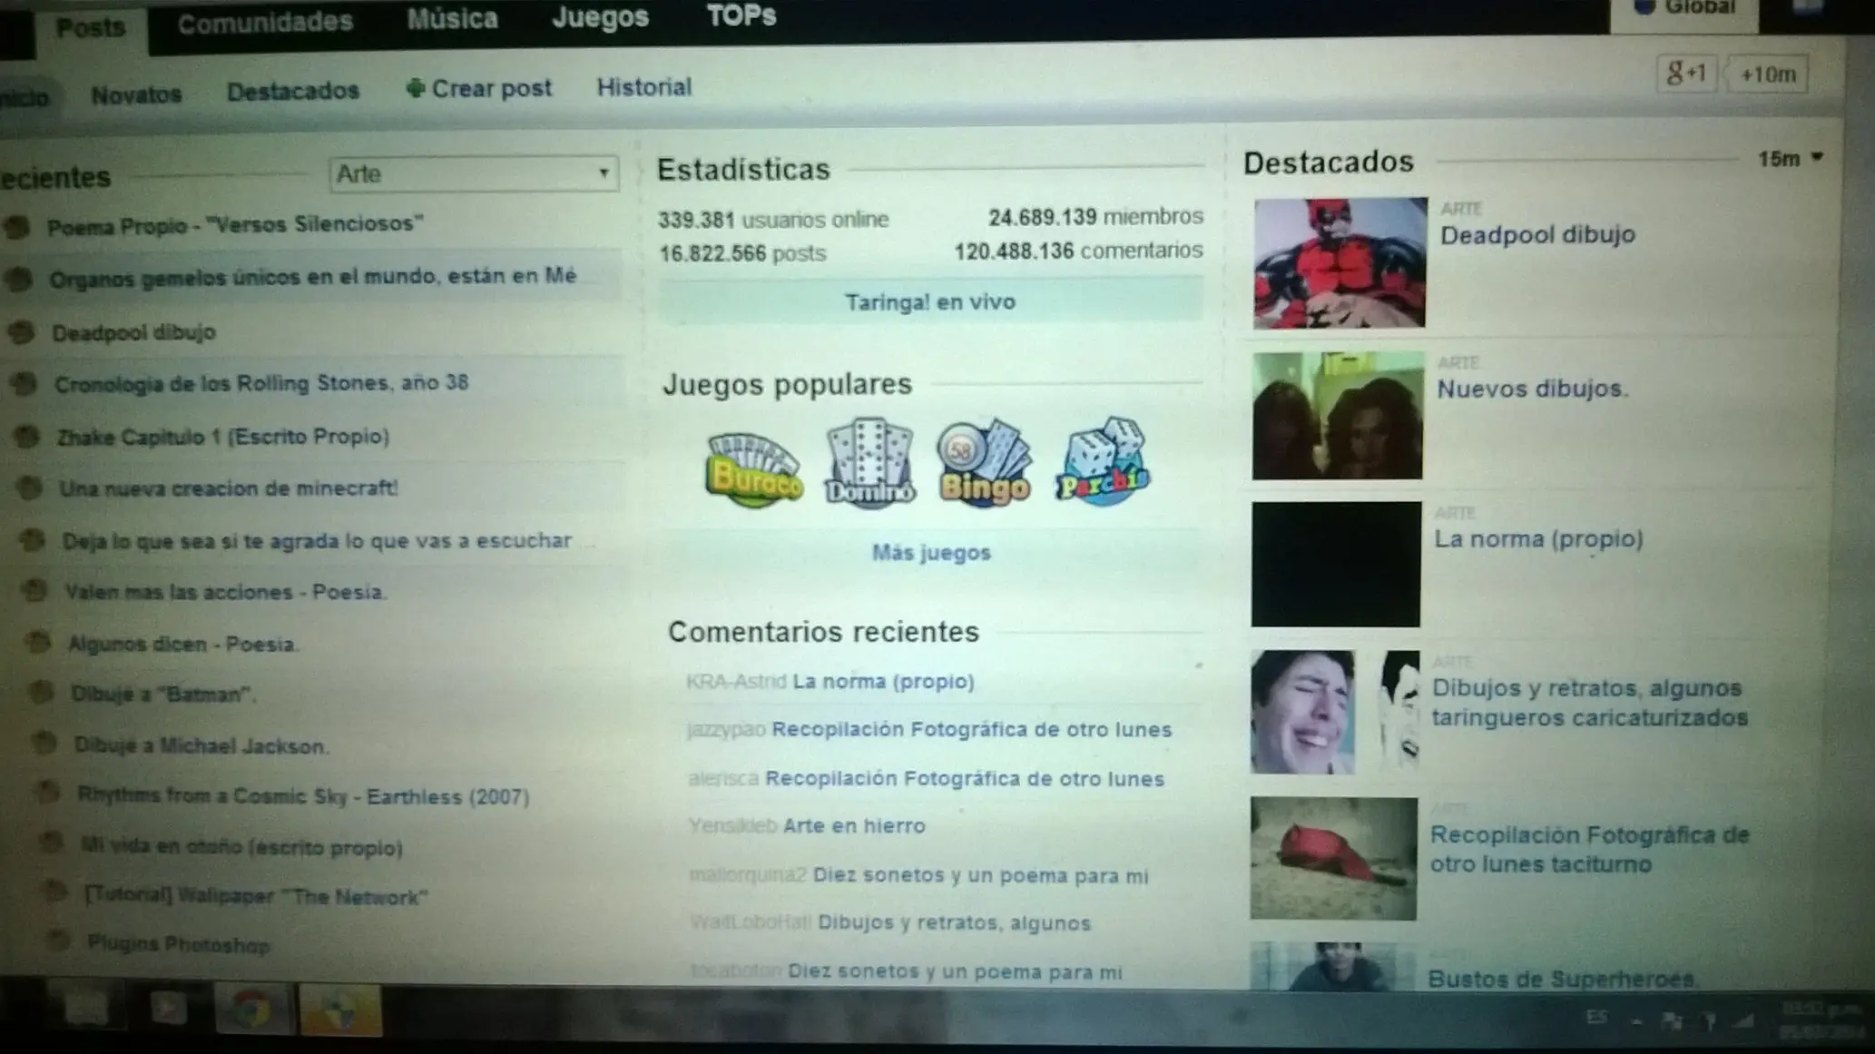Click category icon beside 'Dibuje a Michael Jackson'
The height and width of the screenshot is (1054, 1875).
click(x=44, y=744)
